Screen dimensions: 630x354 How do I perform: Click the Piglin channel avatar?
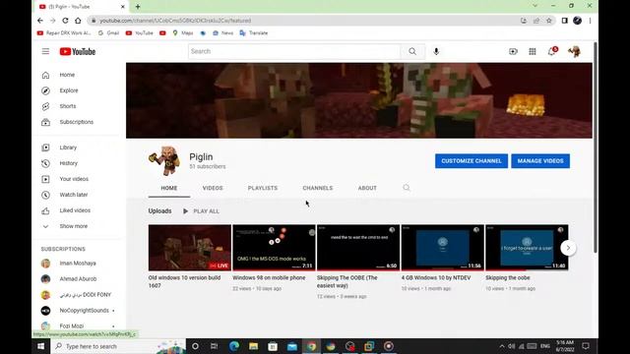(x=164, y=160)
